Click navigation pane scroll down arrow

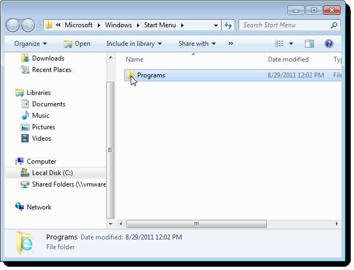pos(111,224)
